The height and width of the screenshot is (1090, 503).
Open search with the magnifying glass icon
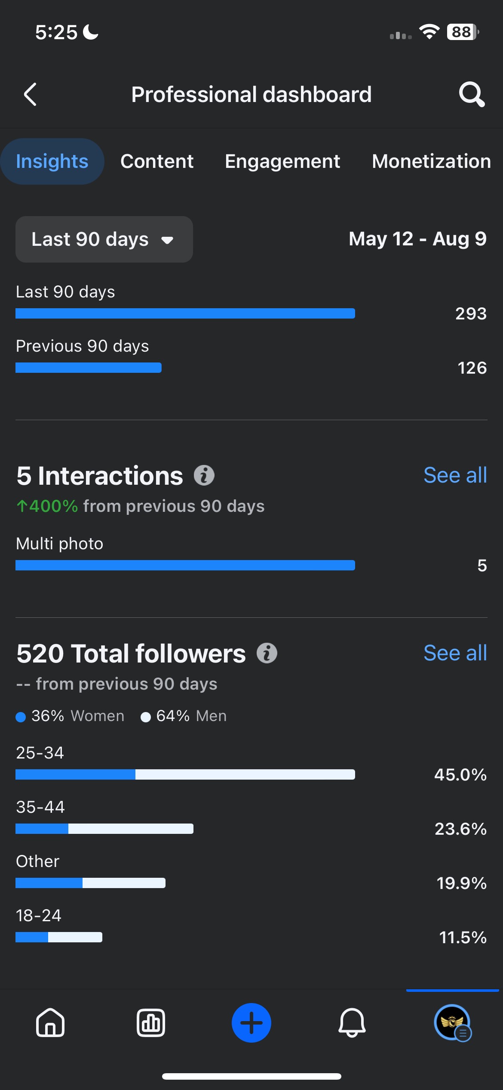472,94
